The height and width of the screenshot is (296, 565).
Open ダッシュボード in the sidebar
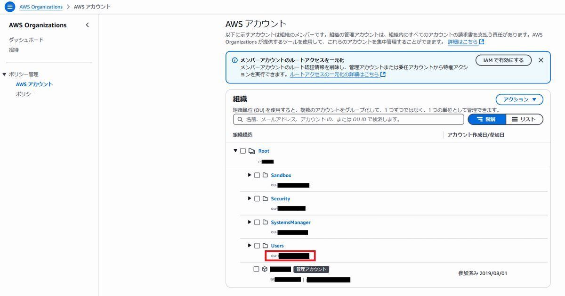click(x=26, y=40)
